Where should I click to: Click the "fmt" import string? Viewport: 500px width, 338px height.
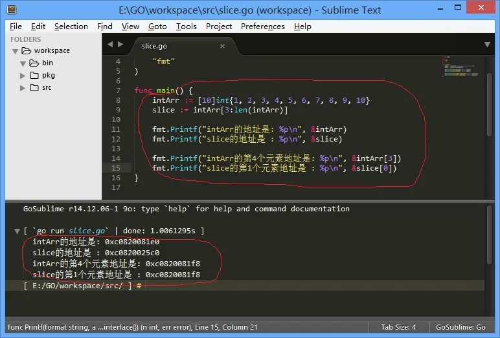[x=164, y=61]
